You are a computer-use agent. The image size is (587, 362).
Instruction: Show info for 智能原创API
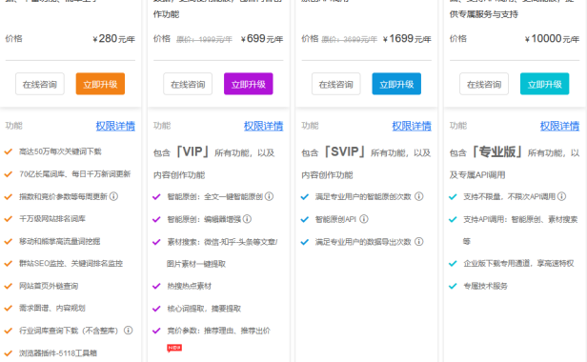[x=364, y=219]
